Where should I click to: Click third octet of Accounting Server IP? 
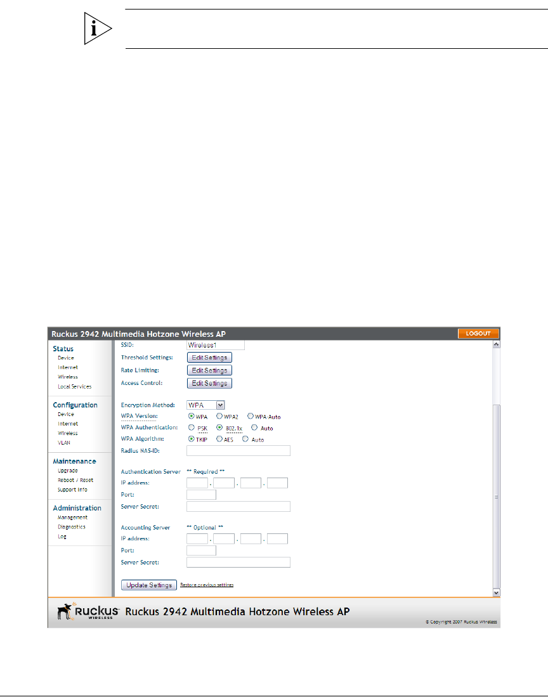click(251, 538)
